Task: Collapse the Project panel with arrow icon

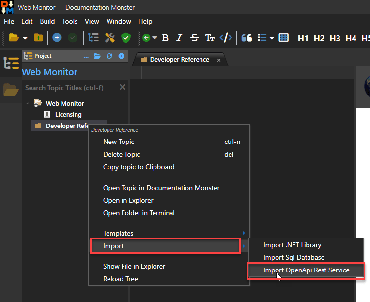Action: pos(122,56)
